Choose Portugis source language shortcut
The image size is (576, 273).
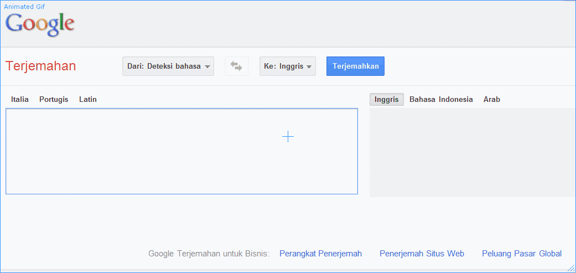(54, 99)
